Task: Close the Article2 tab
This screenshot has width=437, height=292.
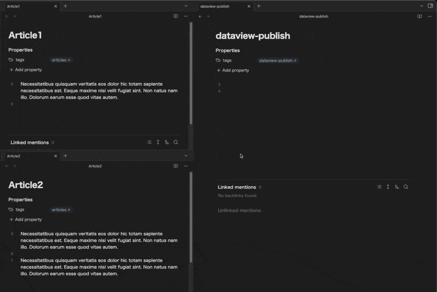Action: click(56, 156)
